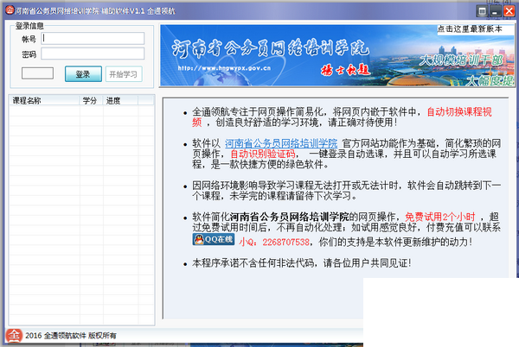Click the 学分 column header

click(91, 100)
